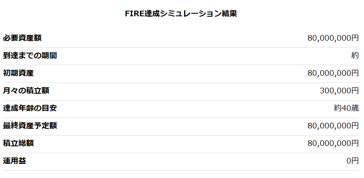Click the word FIRE in the heading
This screenshot has width=364, height=178.
pyautogui.click(x=133, y=14)
